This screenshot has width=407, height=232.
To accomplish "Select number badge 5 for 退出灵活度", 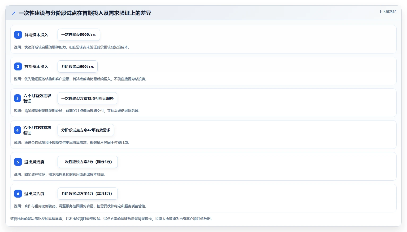I will click(x=18, y=162).
